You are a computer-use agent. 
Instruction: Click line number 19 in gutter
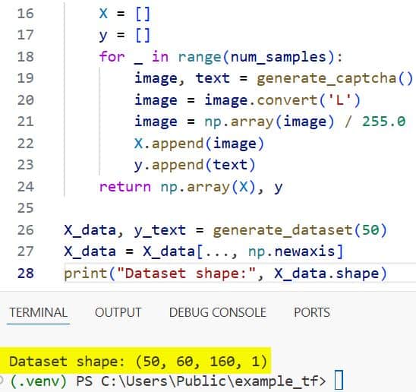point(26,78)
